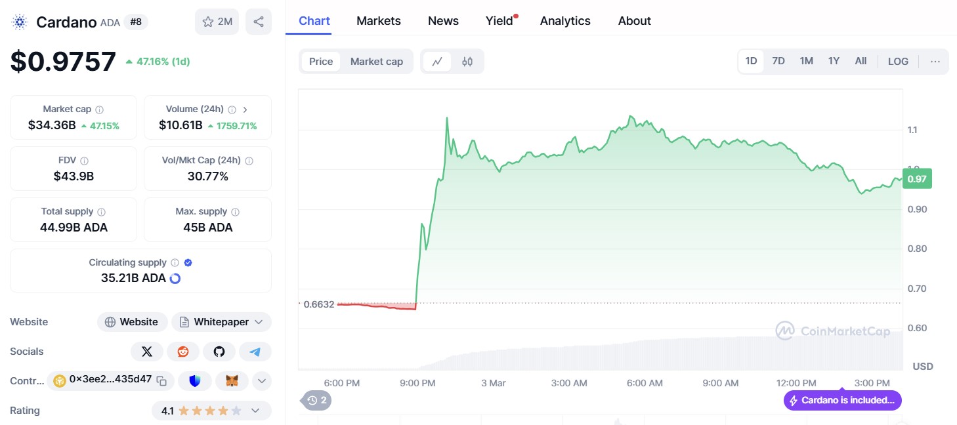The width and height of the screenshot is (957, 425).
Task: Add Cardano to MetaMask wallet
Action: tap(232, 380)
